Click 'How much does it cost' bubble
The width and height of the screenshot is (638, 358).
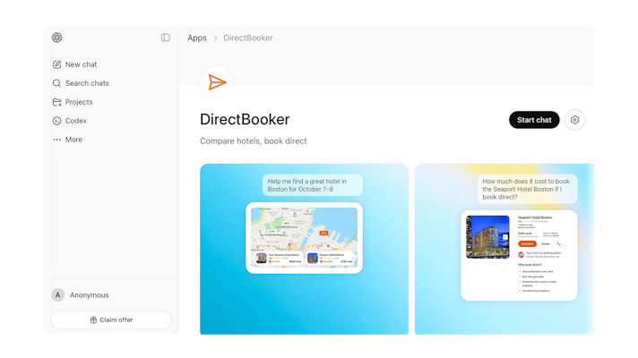click(x=527, y=189)
